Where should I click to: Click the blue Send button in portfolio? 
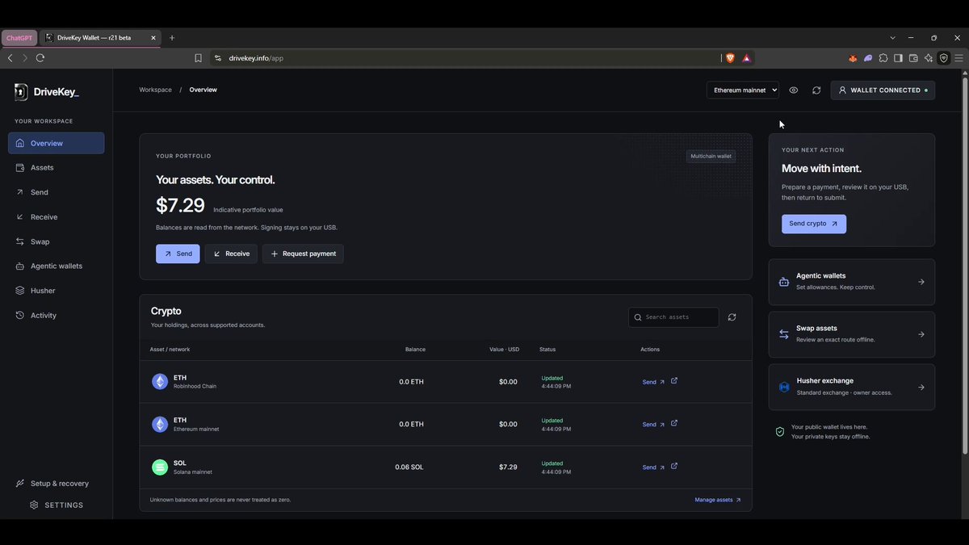point(178,254)
